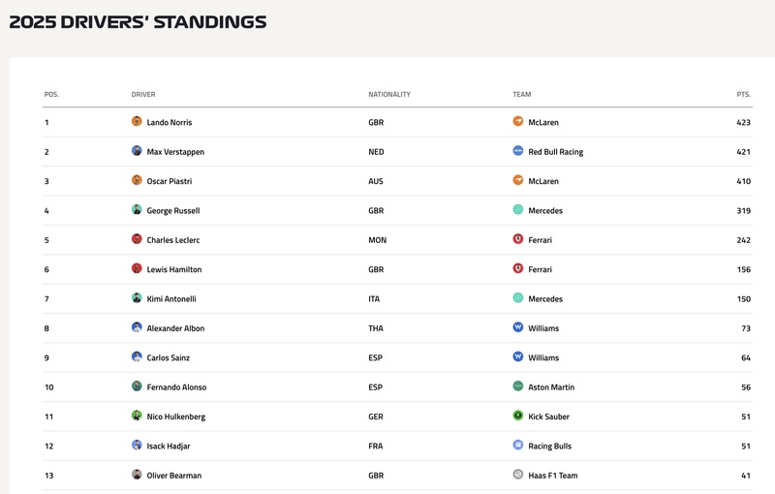
Task: Click the Haas F1 Team logo
Action: click(x=518, y=475)
